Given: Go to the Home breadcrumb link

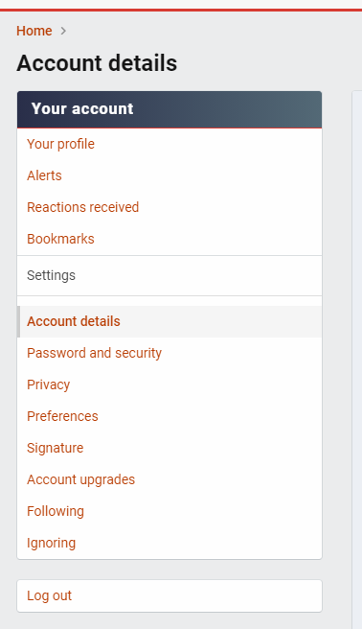Looking at the screenshot, I should (x=34, y=31).
